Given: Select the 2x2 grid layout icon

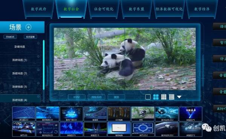Looking at the screenshot, I should 156,97.
